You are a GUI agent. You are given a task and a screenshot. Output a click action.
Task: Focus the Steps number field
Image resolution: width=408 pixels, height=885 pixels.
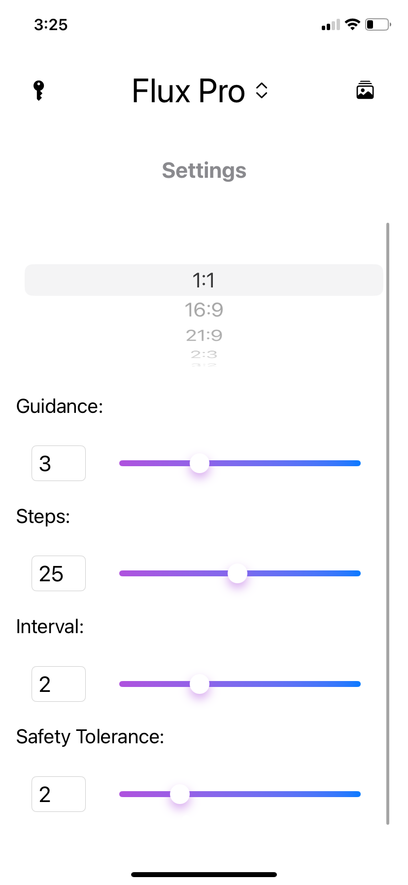point(59,573)
